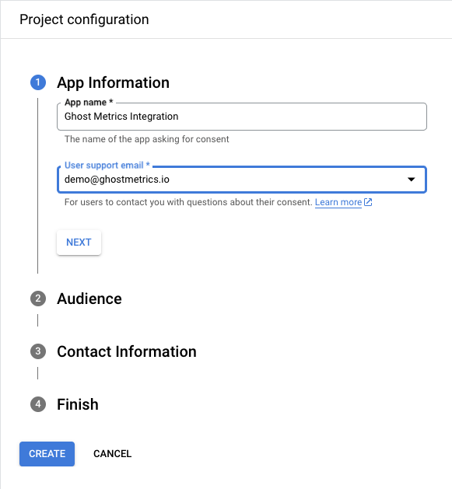452x489 pixels.
Task: Click the text 'For users to contact you' hint
Action: click(x=188, y=202)
